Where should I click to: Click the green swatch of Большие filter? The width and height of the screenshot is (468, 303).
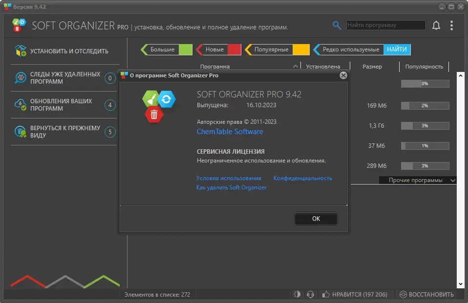[x=185, y=49]
